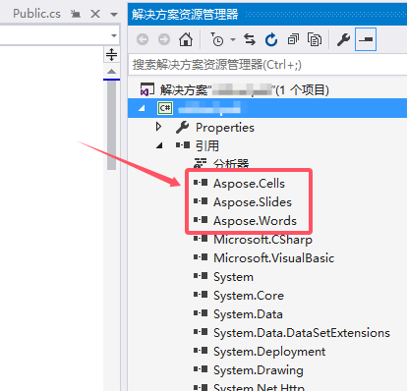The image size is (407, 391).
Task: Open the document tab list dropdown
Action: tap(114, 15)
